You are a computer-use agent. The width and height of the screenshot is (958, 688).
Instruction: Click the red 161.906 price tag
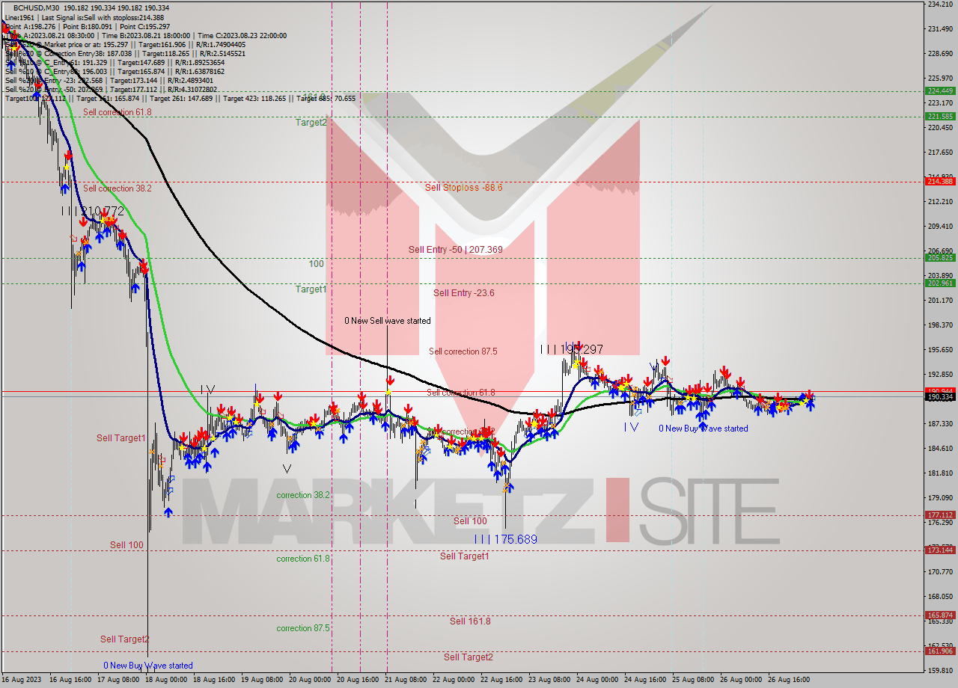(x=940, y=651)
